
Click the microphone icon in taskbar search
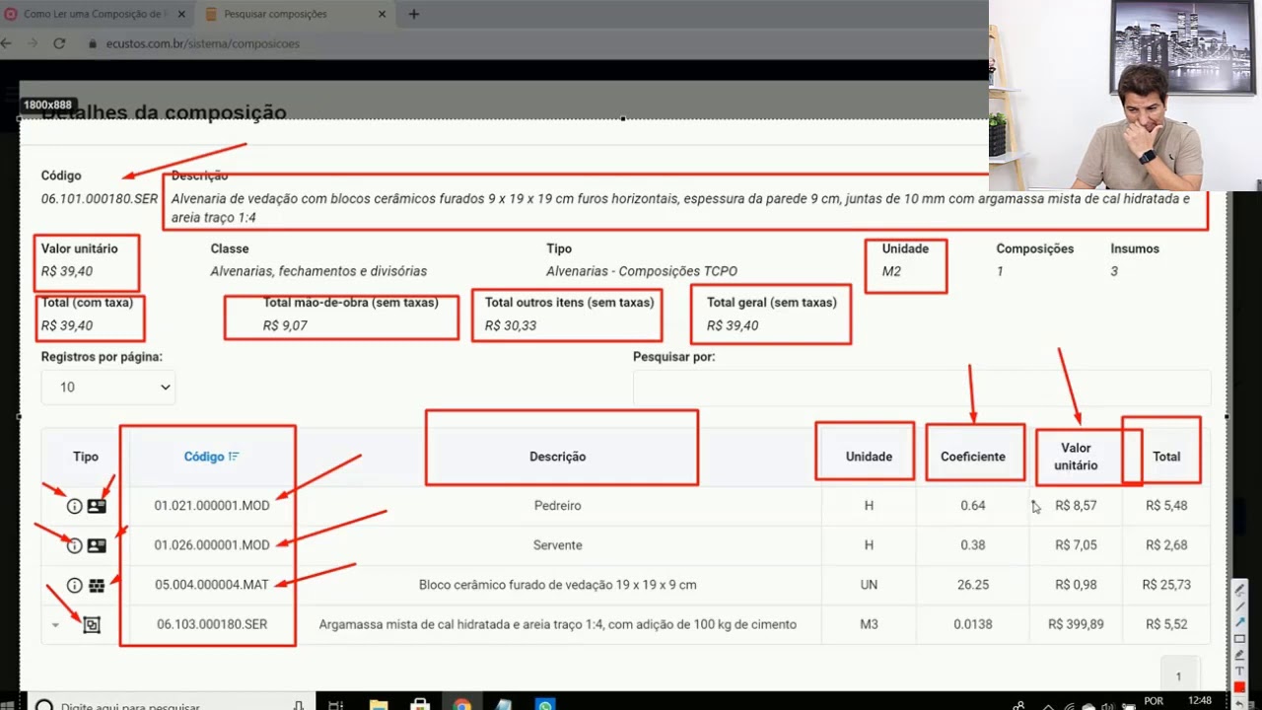[299, 705]
